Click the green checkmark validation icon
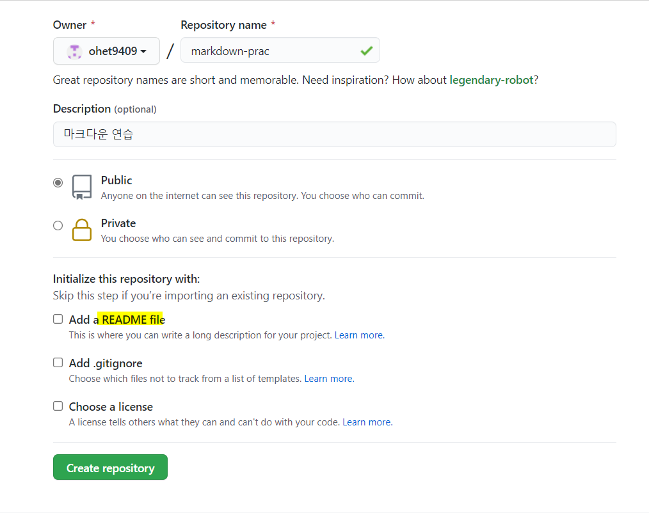This screenshot has width=649, height=515. coord(367,51)
